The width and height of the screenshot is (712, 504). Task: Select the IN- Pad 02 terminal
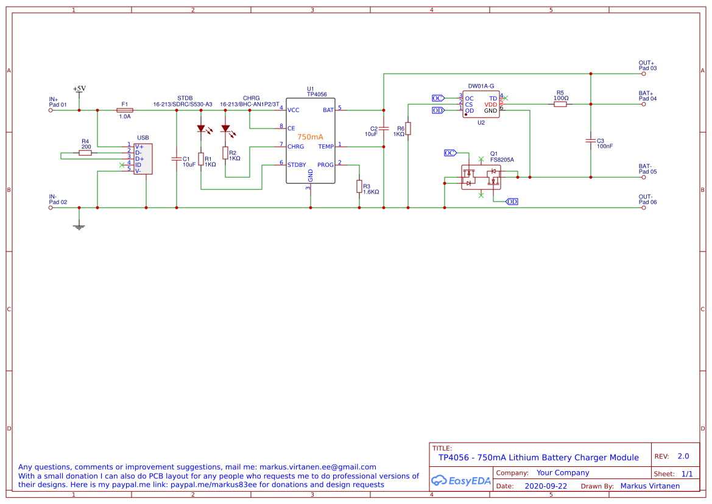pos(51,208)
